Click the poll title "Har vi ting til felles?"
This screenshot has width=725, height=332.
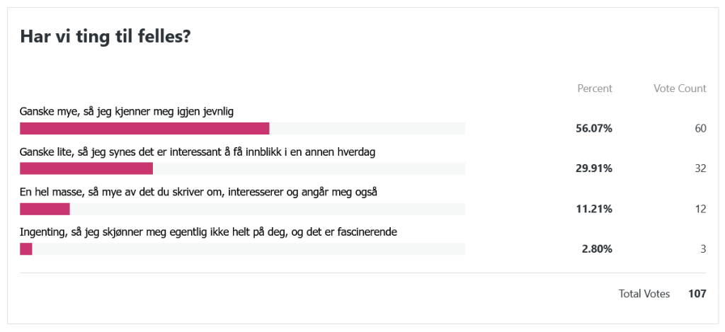coord(105,38)
